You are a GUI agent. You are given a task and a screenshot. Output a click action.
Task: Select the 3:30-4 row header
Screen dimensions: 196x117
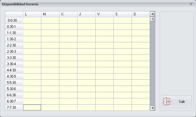pos(14,64)
